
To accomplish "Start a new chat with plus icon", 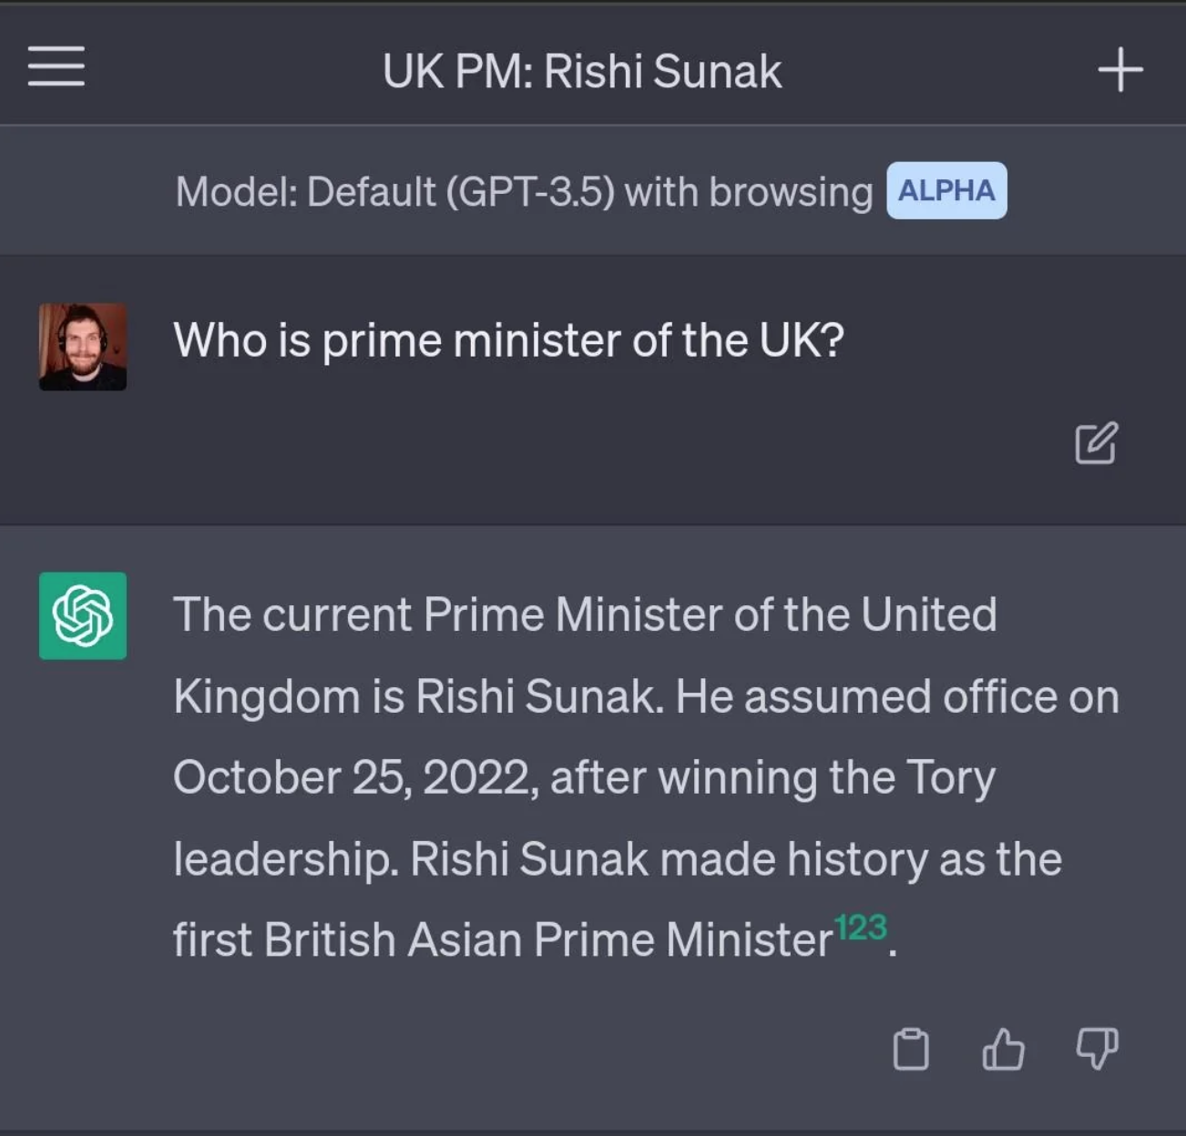I will point(1120,70).
